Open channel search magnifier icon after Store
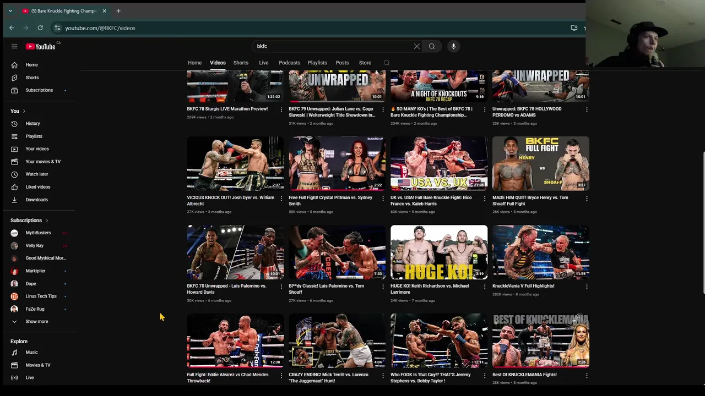Image resolution: width=705 pixels, height=396 pixels. tap(387, 63)
